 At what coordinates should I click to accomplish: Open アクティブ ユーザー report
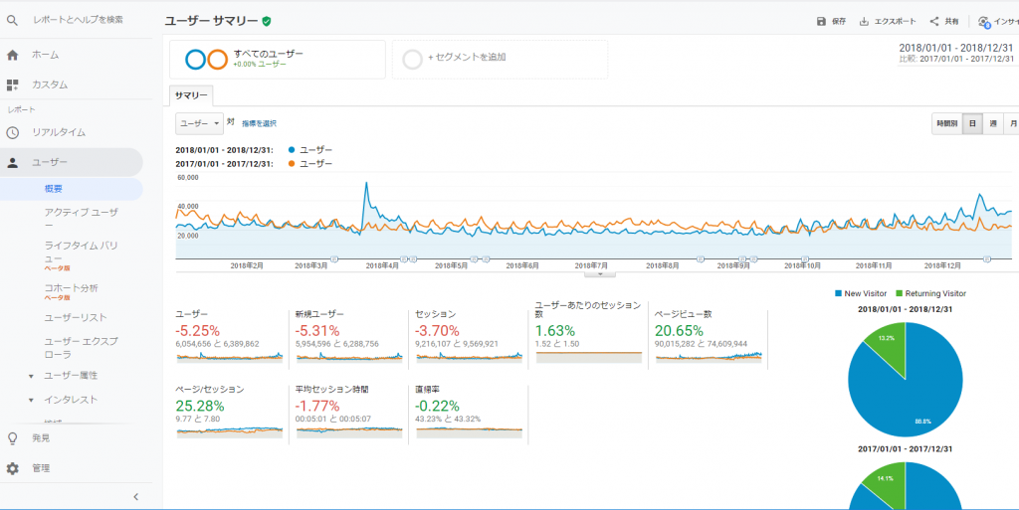point(82,219)
